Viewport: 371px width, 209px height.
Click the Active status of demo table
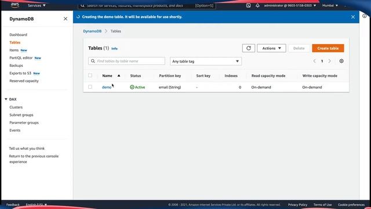(137, 87)
